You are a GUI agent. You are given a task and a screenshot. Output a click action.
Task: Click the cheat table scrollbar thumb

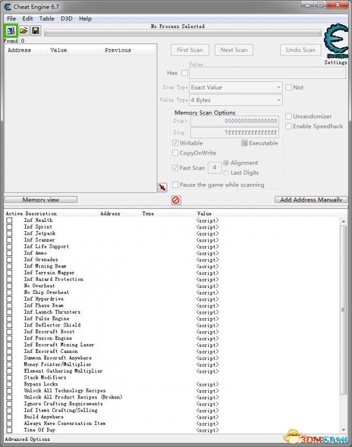tap(343, 310)
